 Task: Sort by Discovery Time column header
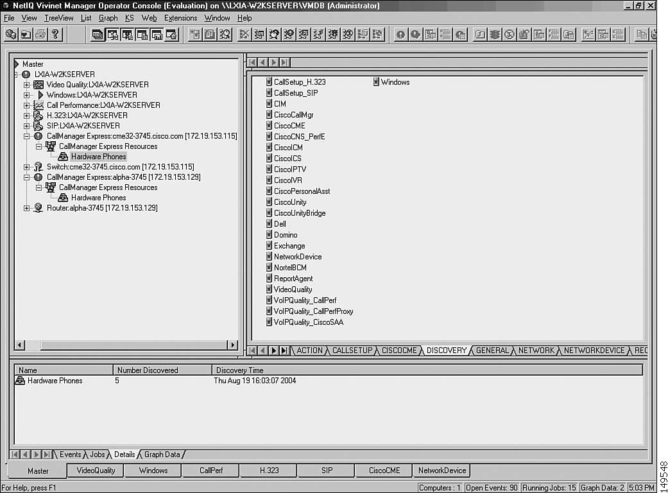(427, 370)
